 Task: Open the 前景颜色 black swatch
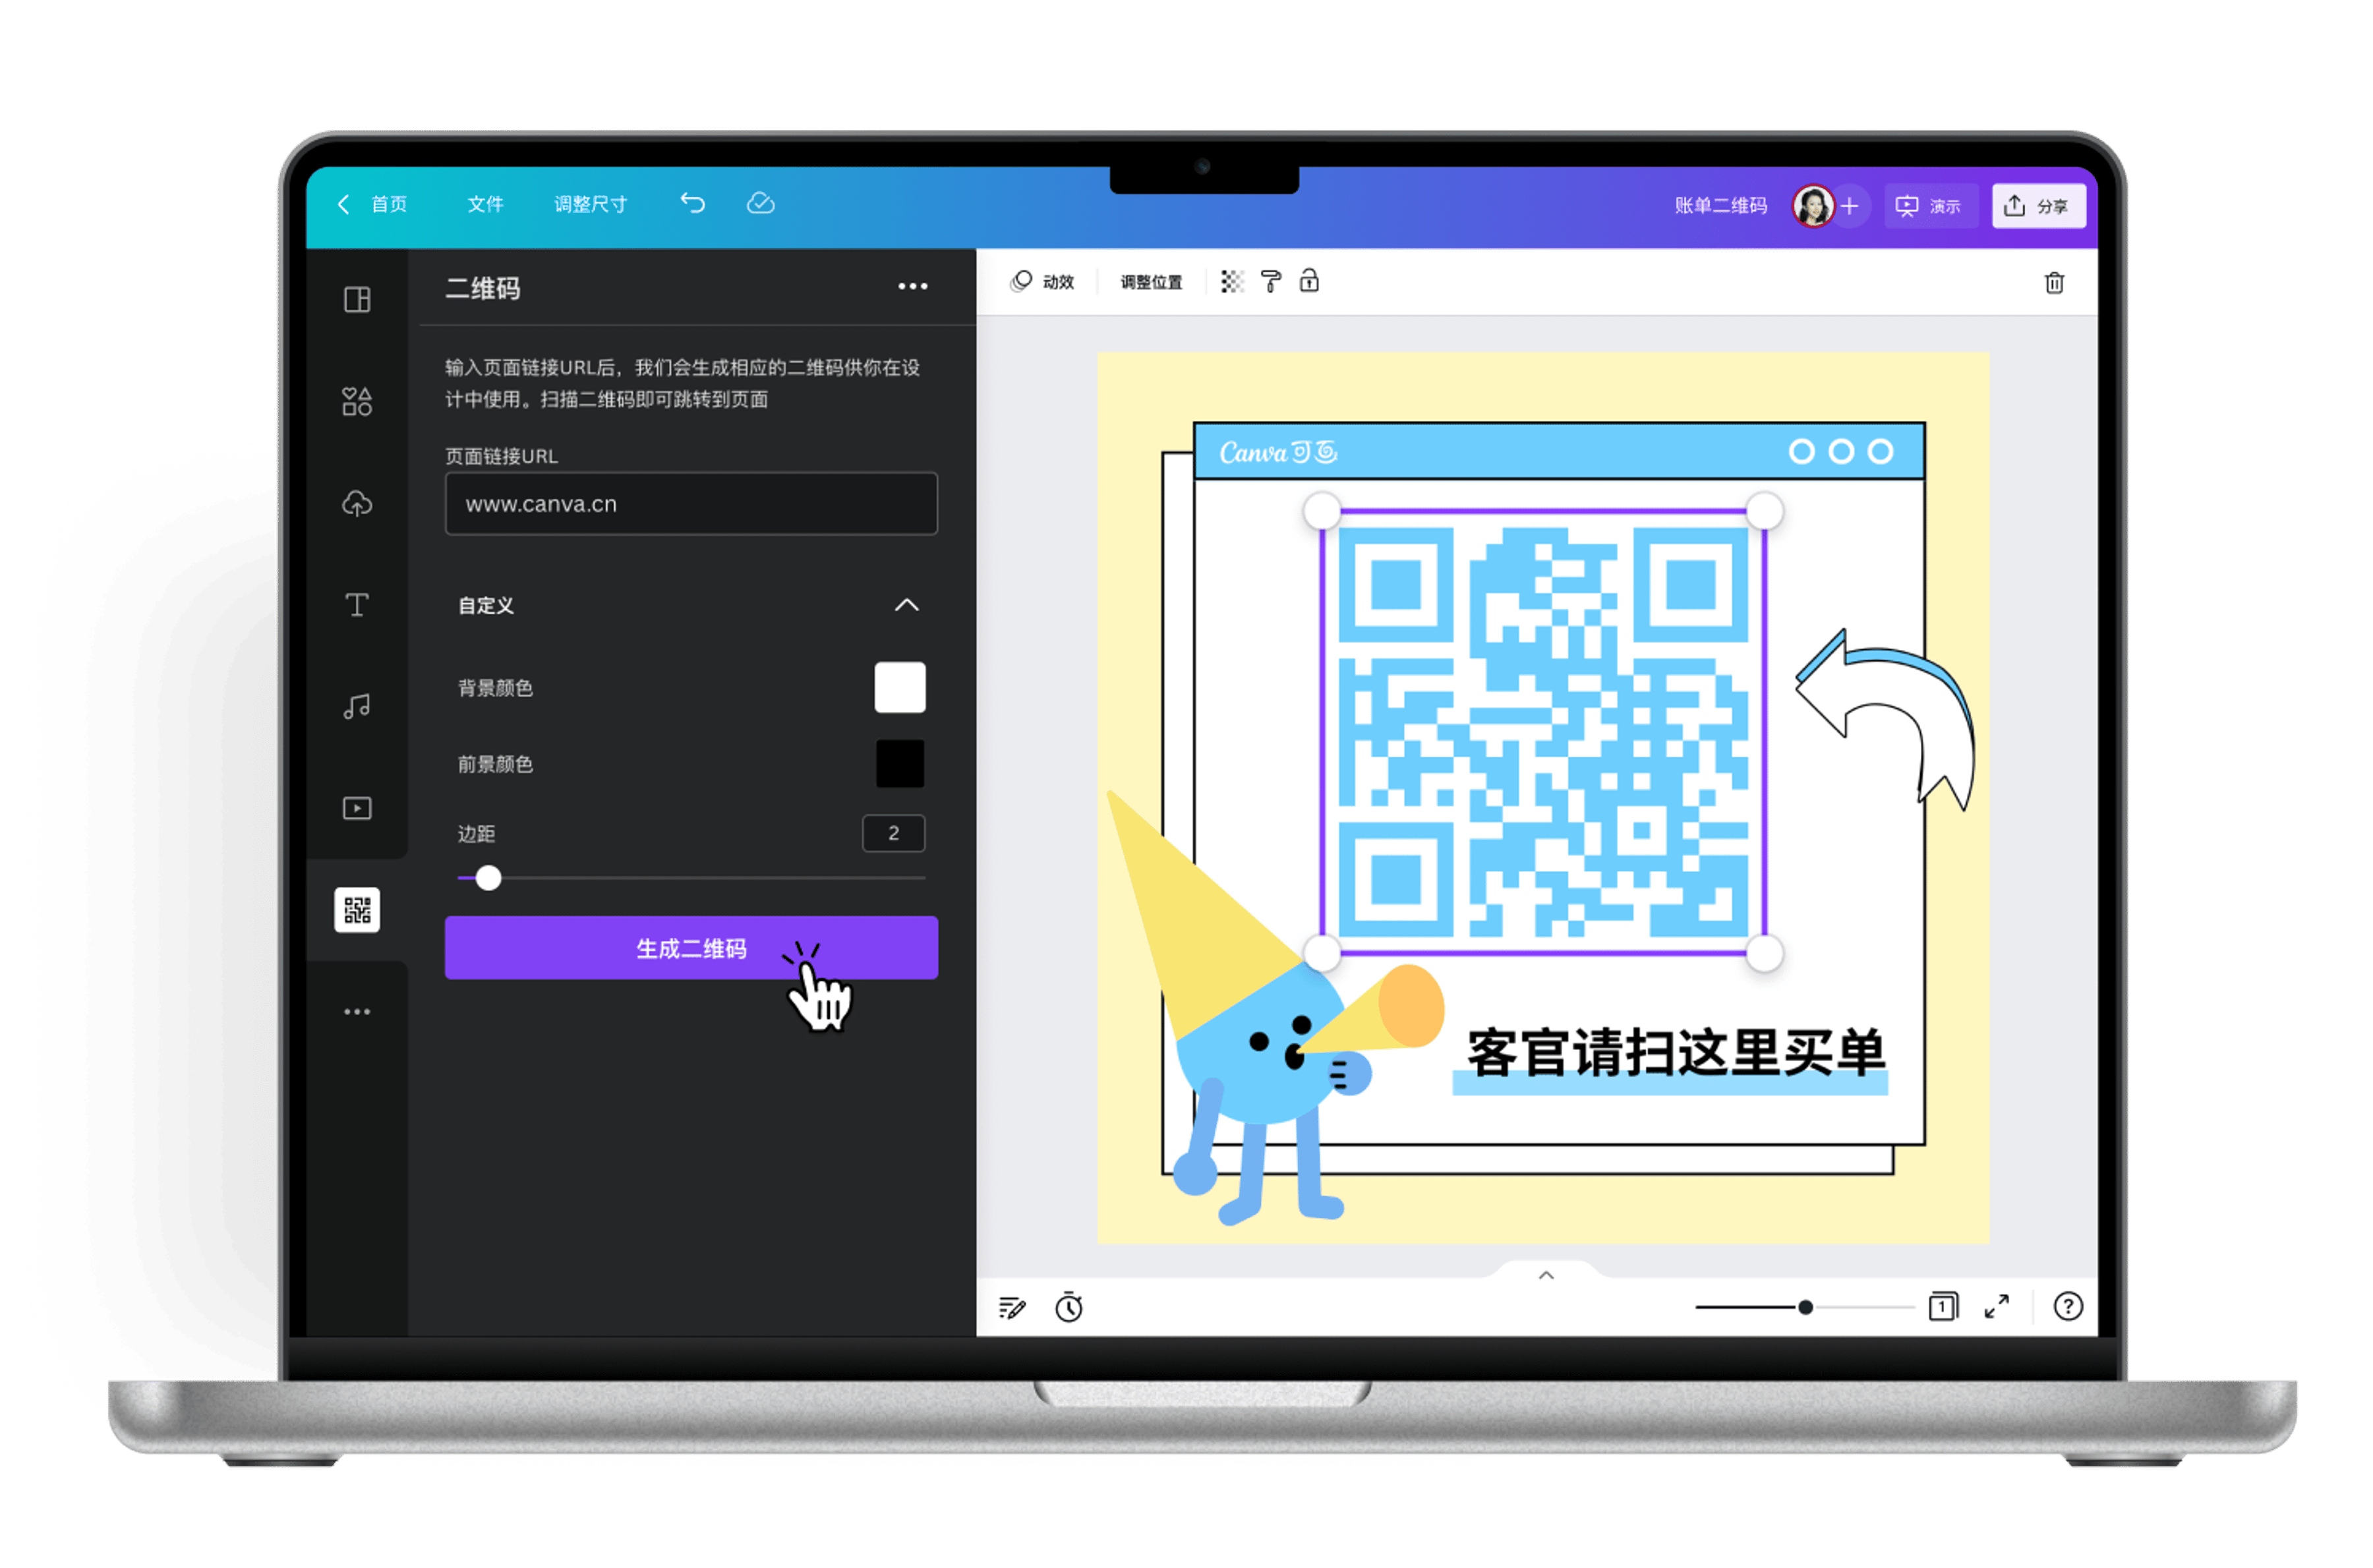[900, 764]
